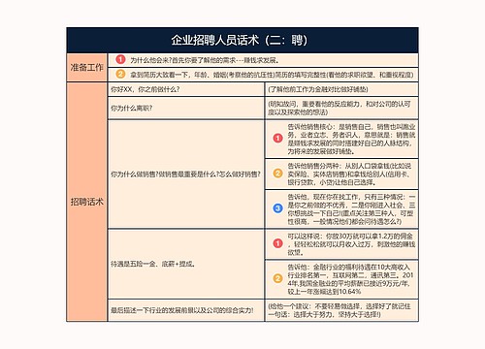The width and height of the screenshot is (485, 349).
Task: Click orange number 2 icon beside 告诉他销售分两种
Action: tap(277, 174)
